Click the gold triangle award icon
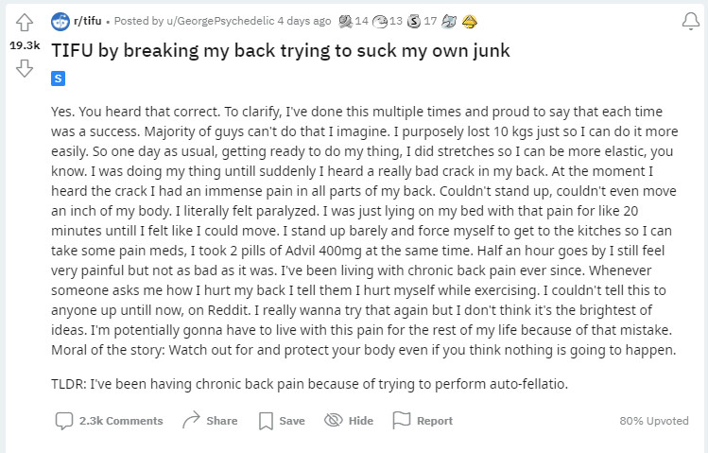 coord(470,21)
